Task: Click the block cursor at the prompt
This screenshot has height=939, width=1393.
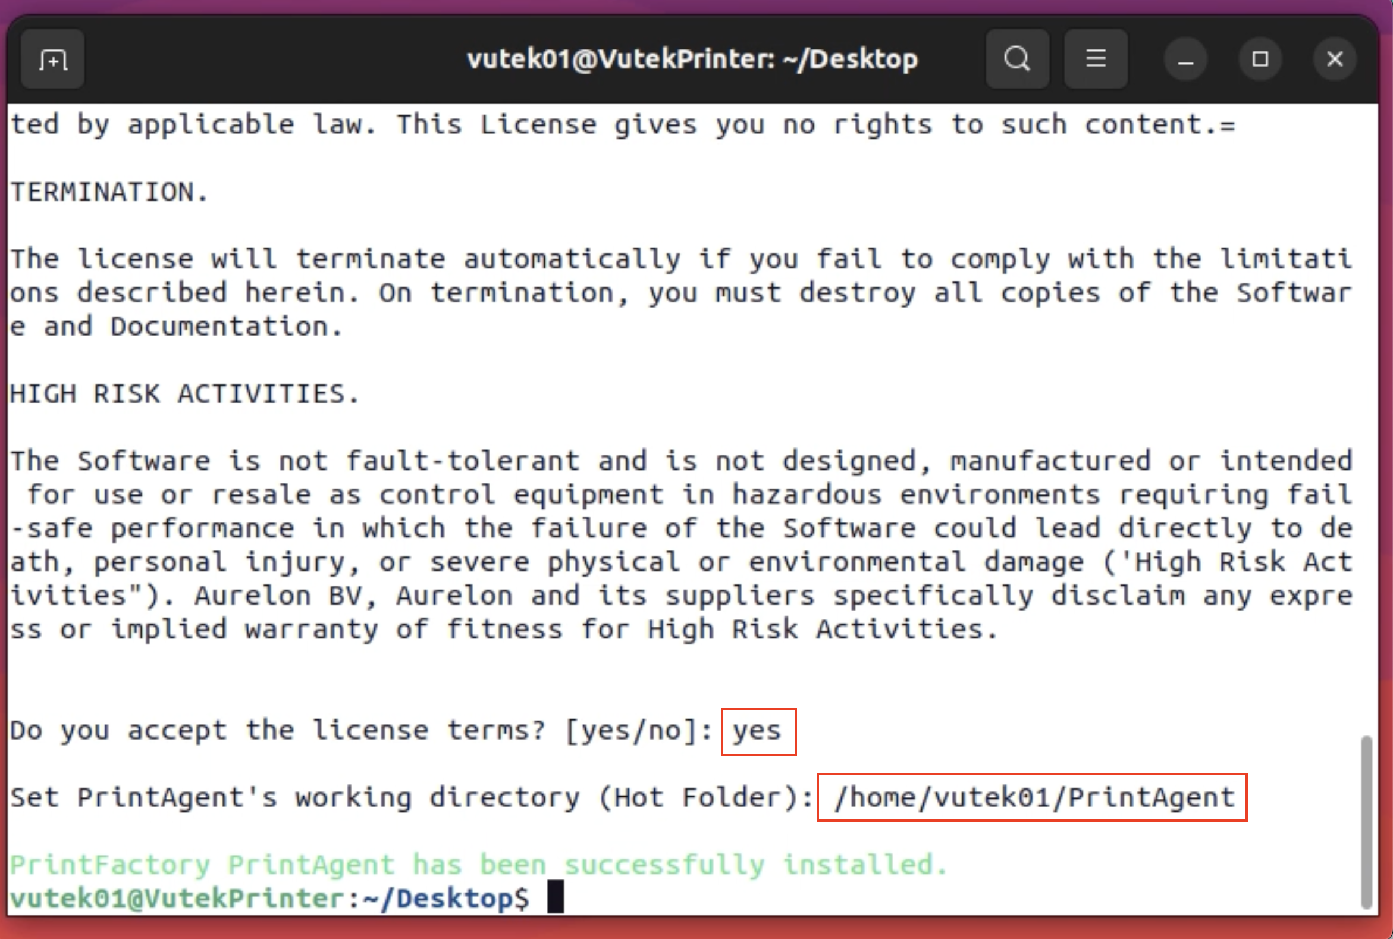Action: click(x=555, y=897)
